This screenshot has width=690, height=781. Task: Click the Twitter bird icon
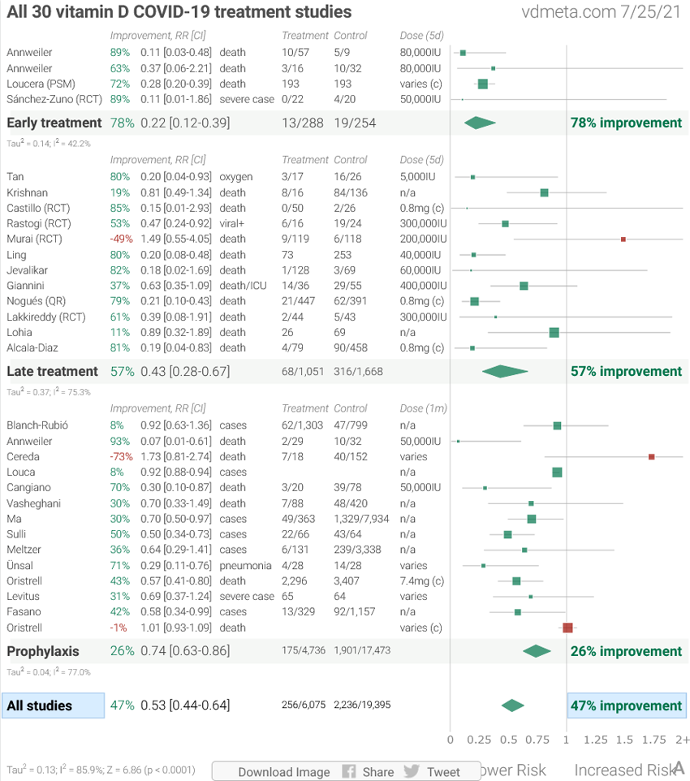pos(412,771)
